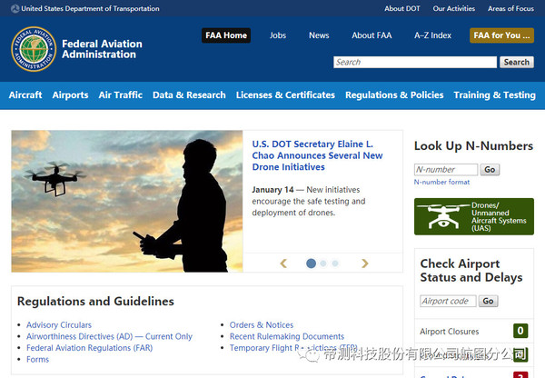Image resolution: width=545 pixels, height=378 pixels.
Task: Focus the Airport code input field
Action: (x=448, y=301)
